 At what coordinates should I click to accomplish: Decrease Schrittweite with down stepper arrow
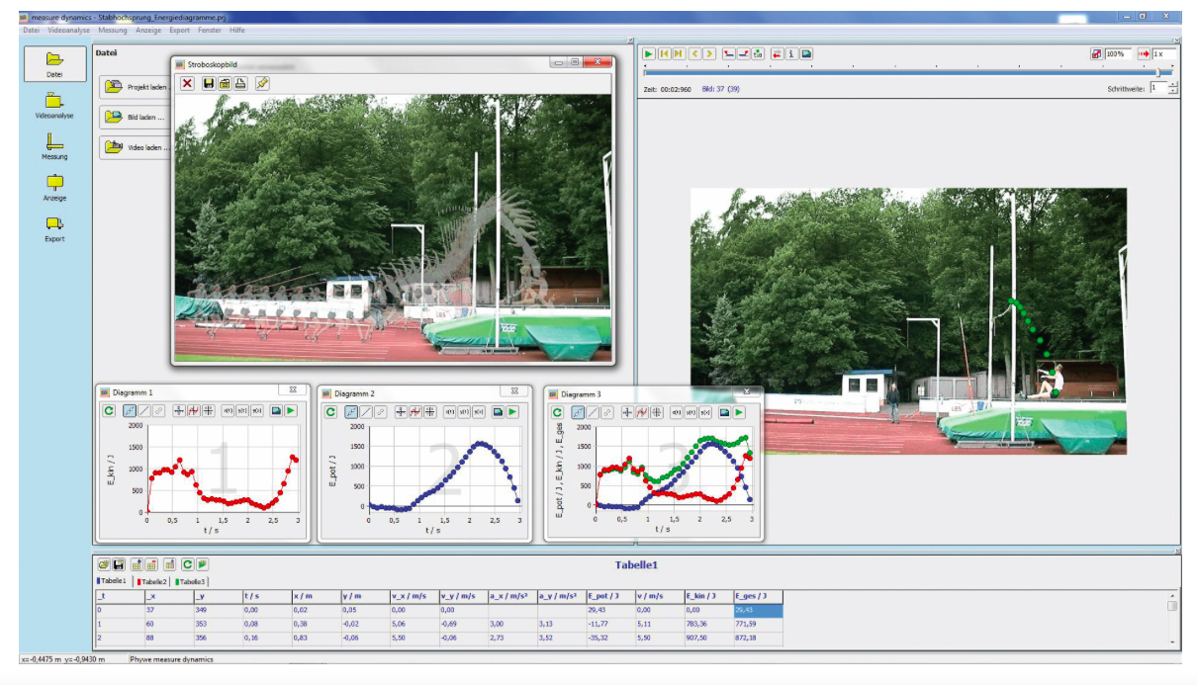(1172, 92)
